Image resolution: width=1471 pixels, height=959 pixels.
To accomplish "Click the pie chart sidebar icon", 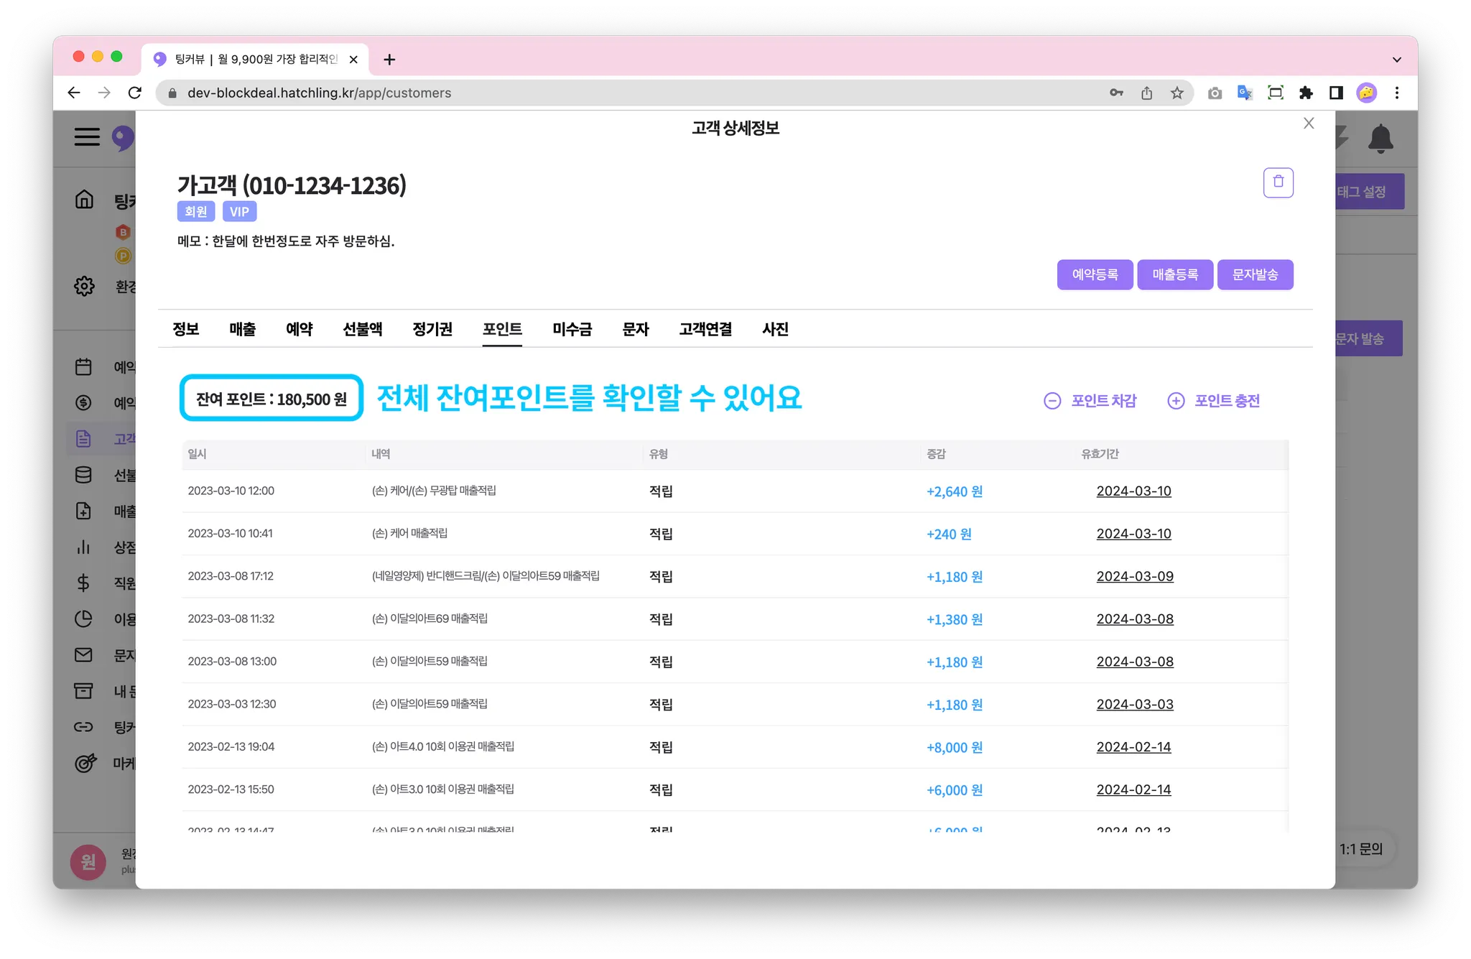I will point(83,619).
